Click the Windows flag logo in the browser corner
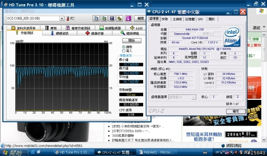The width and height of the screenshot is (267, 156). tap(262, 11)
